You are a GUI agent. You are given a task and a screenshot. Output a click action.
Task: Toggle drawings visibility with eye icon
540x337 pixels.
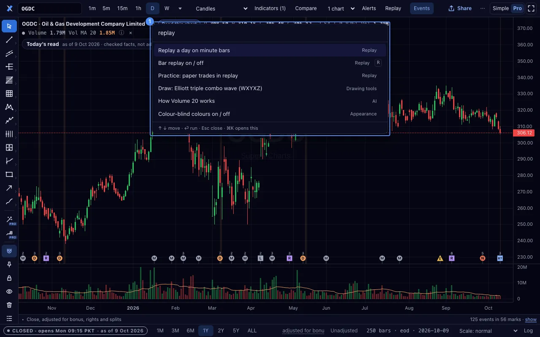tap(9, 292)
